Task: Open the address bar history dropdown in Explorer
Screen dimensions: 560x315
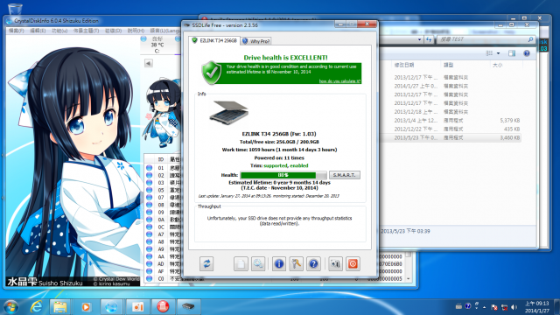Action: [419, 39]
